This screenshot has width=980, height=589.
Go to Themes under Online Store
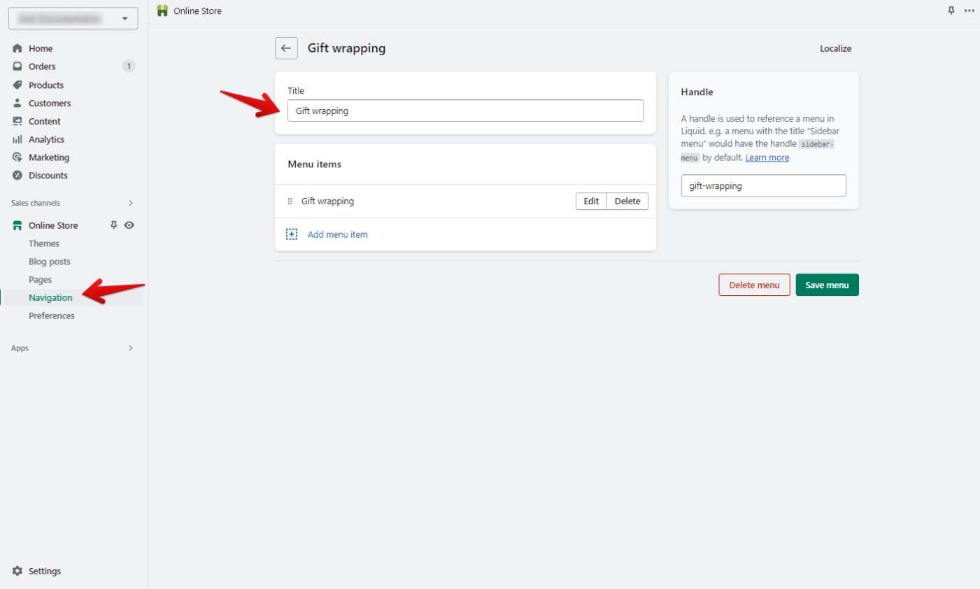pos(44,243)
